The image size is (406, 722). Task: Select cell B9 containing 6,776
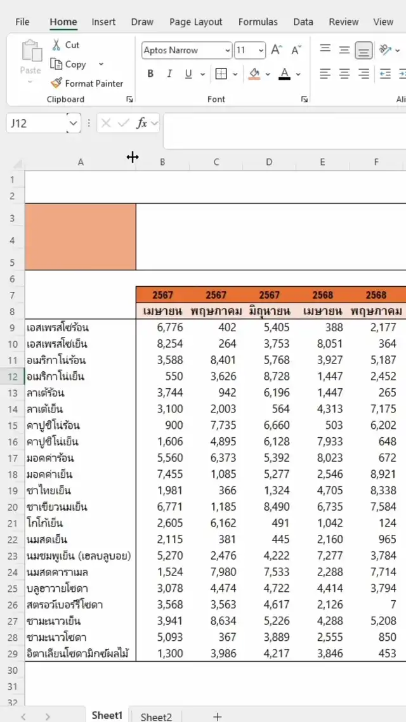click(x=162, y=328)
